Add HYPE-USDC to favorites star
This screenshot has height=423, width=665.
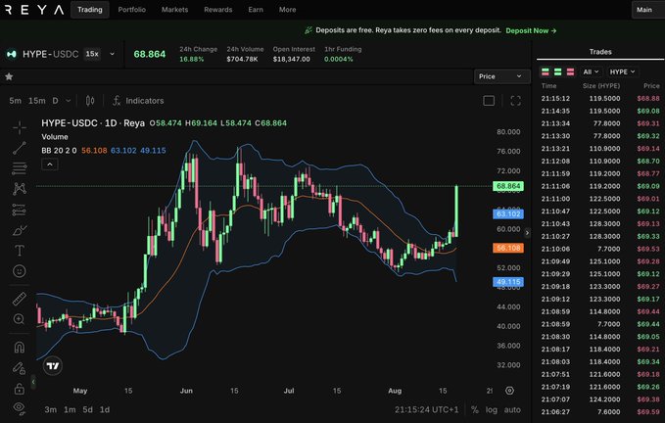click(x=9, y=76)
